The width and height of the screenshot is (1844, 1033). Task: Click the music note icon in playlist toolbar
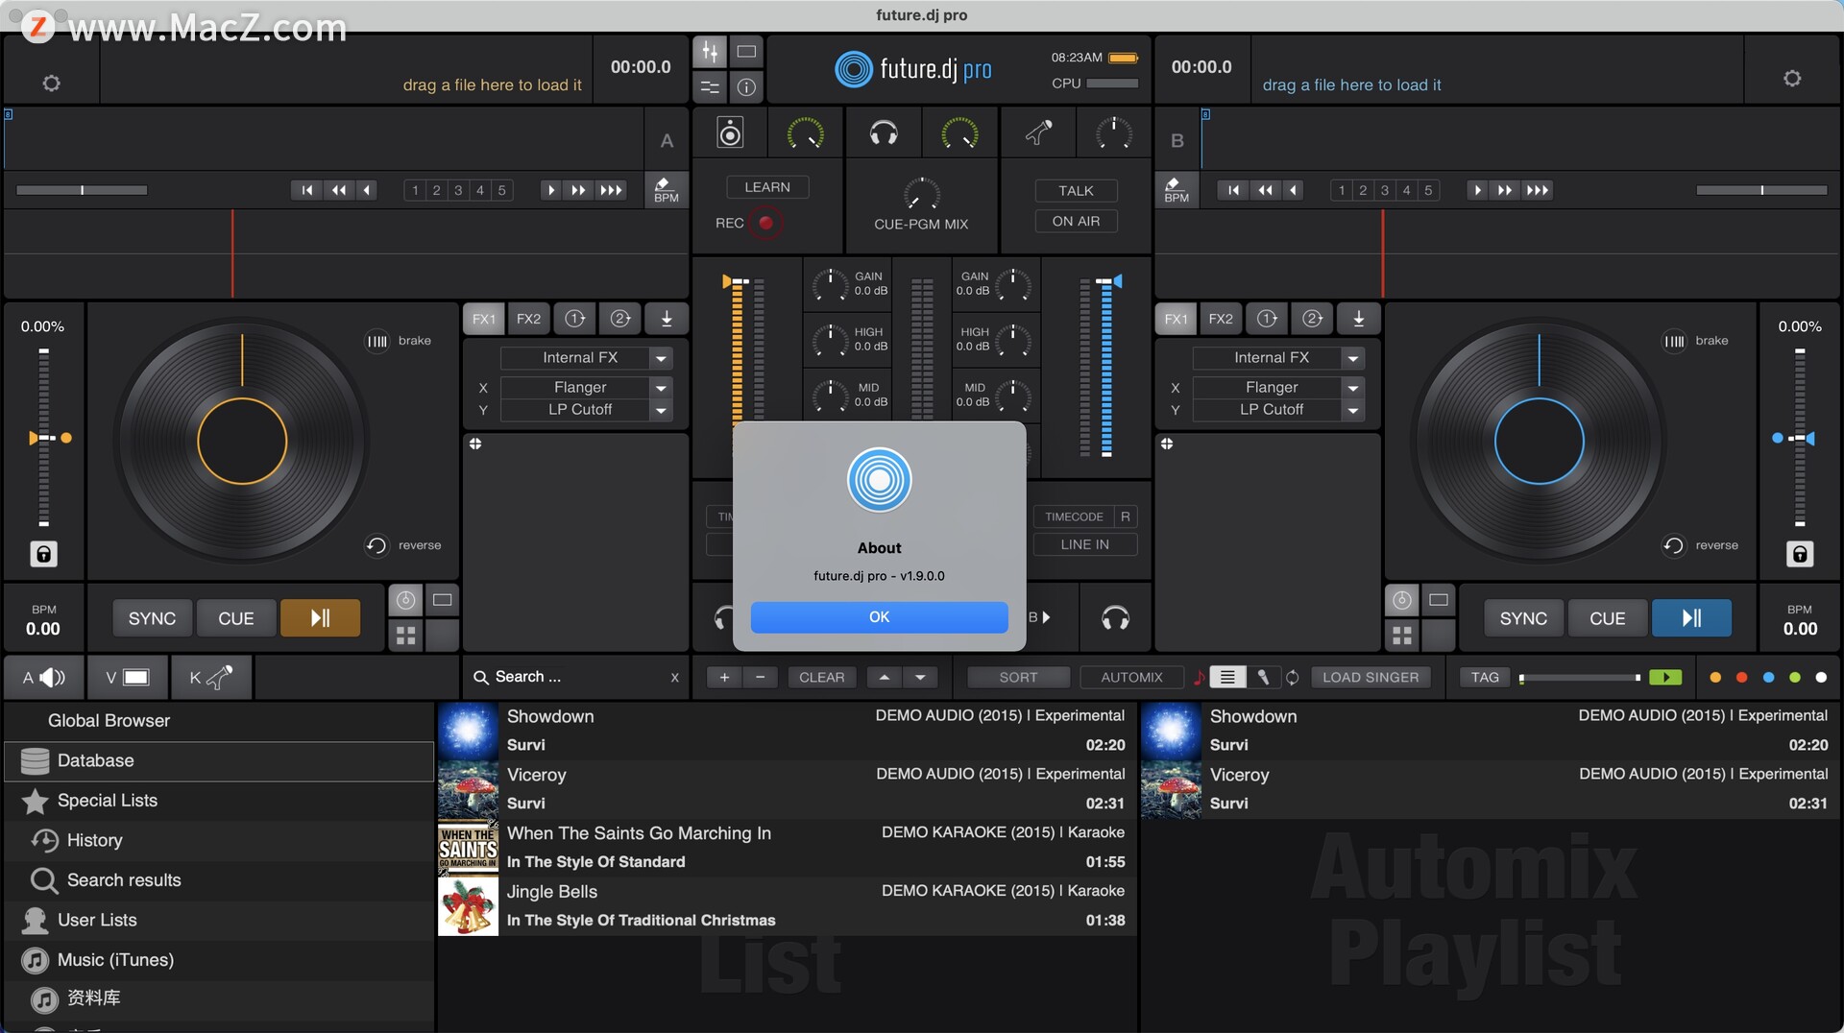coord(1199,677)
